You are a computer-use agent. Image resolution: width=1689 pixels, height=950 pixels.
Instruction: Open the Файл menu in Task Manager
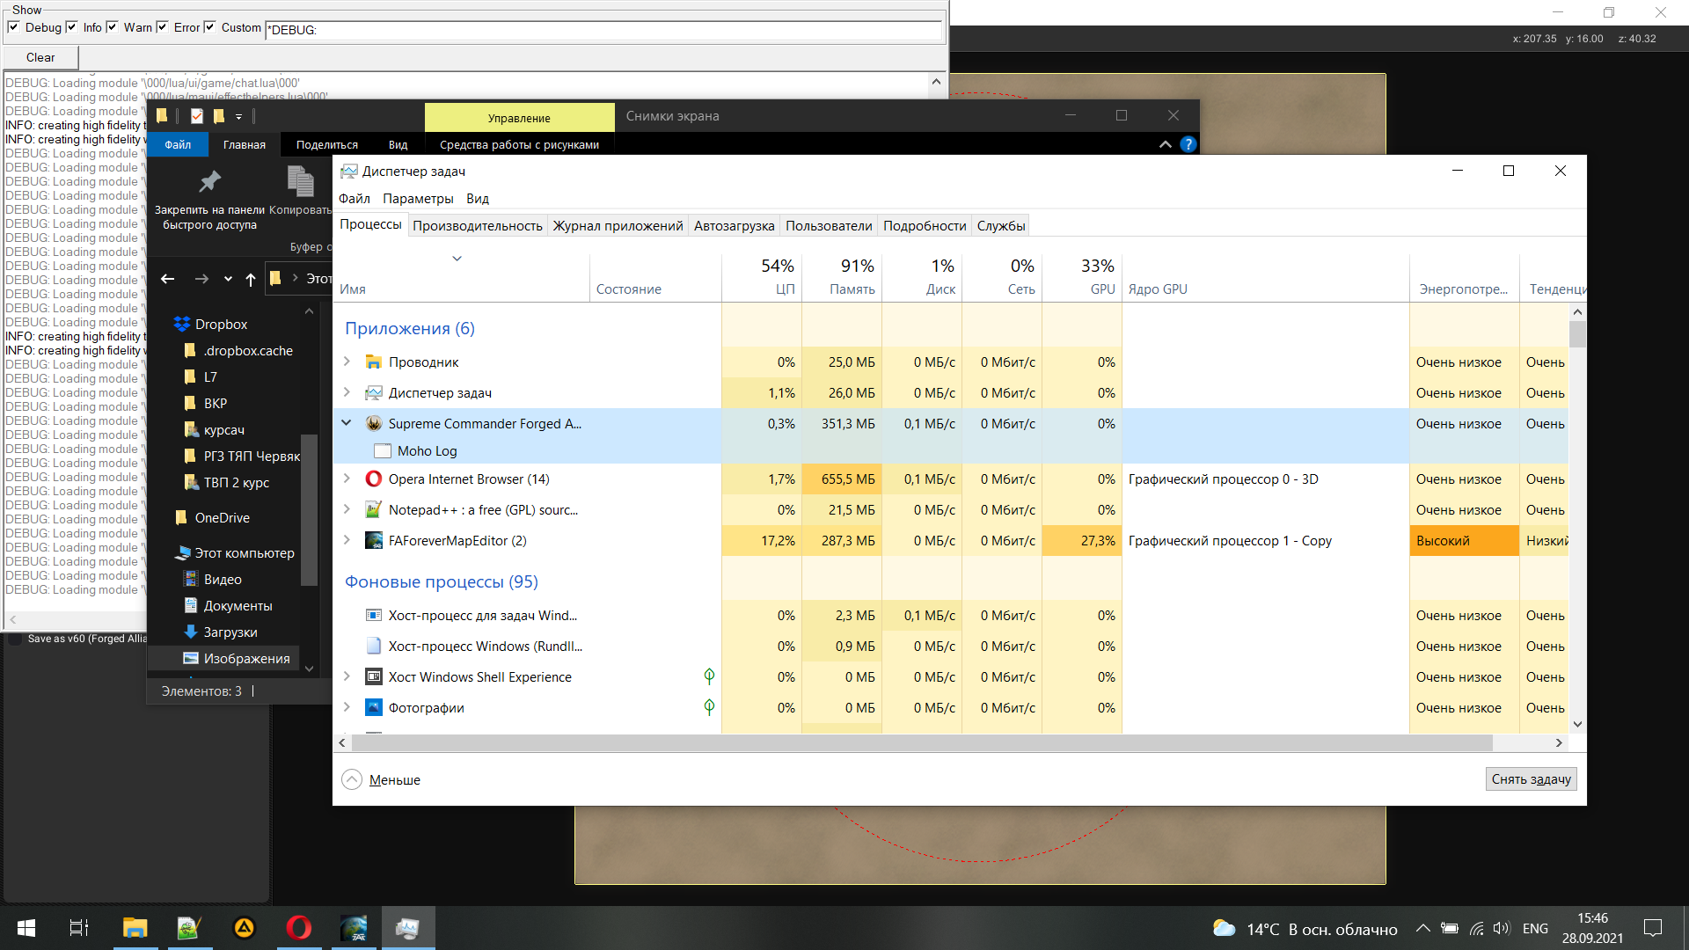coord(355,198)
